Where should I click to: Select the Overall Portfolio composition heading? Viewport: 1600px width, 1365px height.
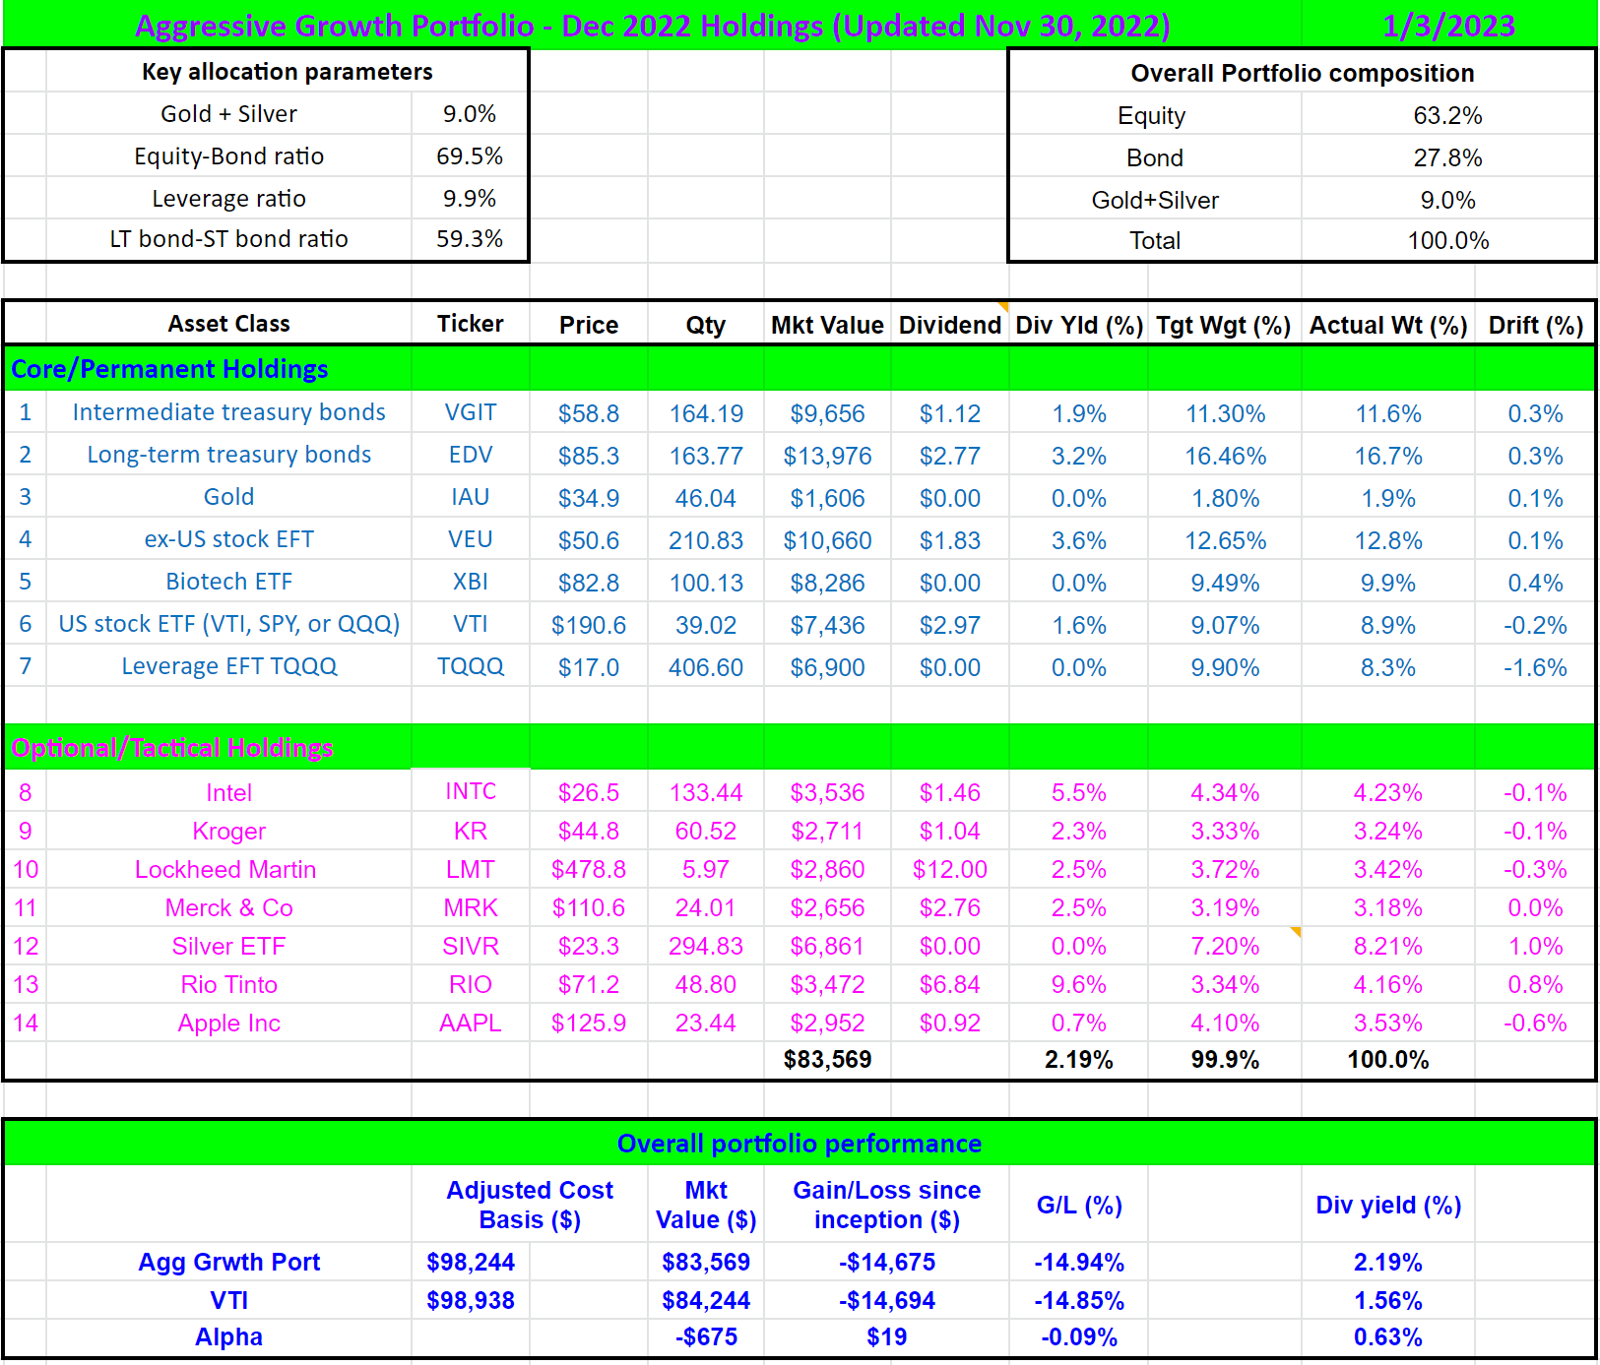pyautogui.click(x=1302, y=74)
